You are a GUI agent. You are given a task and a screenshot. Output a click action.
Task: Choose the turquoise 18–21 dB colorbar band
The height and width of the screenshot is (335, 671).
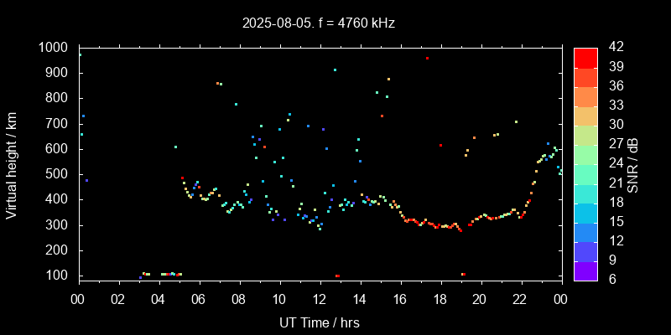[x=585, y=193]
